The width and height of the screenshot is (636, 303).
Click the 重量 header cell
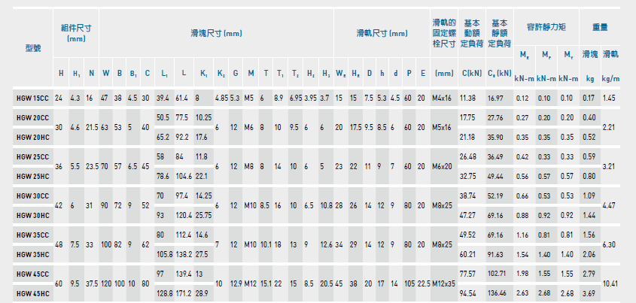[x=600, y=26]
